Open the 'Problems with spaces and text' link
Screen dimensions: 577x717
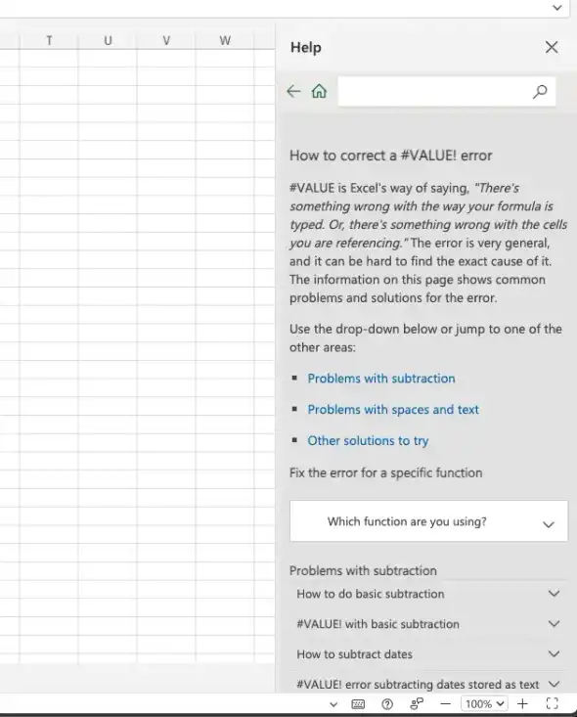point(393,410)
